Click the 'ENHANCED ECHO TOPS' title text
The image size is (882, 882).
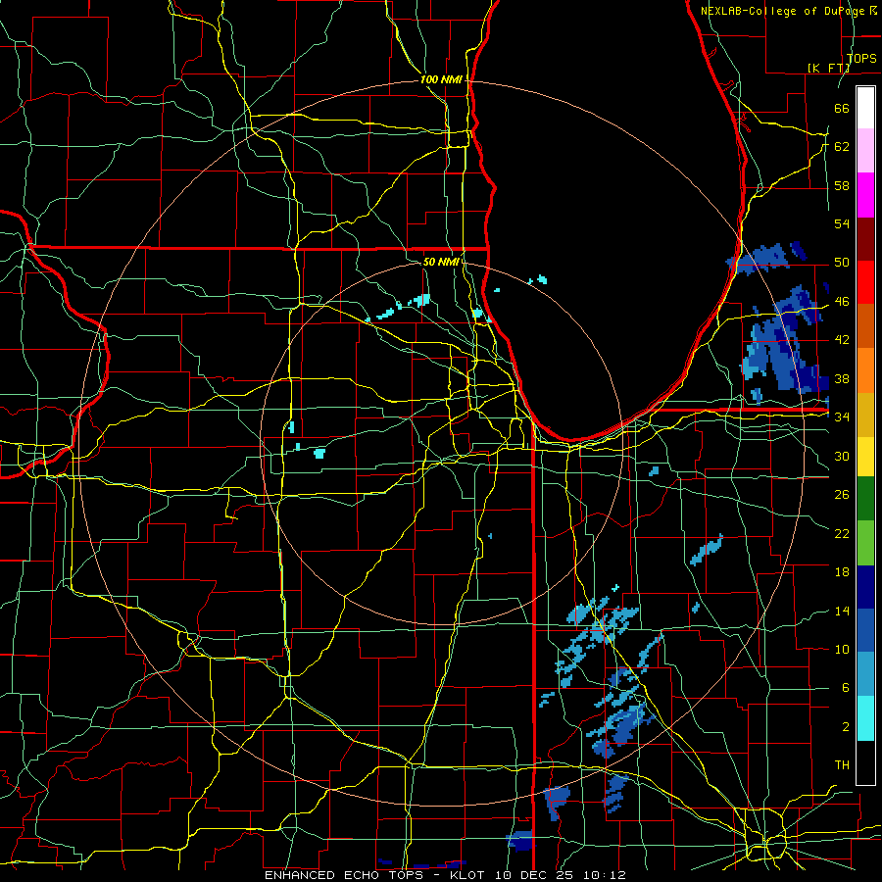(347, 875)
